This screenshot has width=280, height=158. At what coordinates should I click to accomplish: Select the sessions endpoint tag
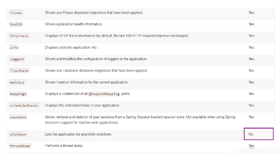coord(18,117)
